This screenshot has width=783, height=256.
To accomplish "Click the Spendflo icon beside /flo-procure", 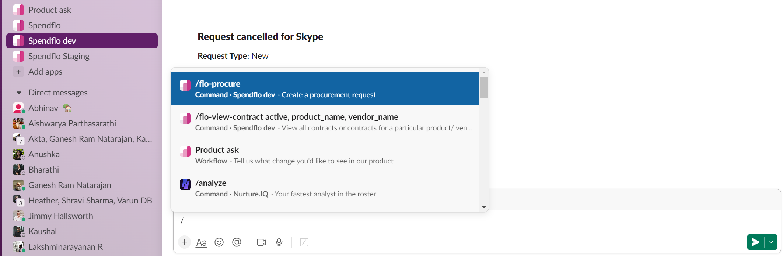I will (185, 85).
